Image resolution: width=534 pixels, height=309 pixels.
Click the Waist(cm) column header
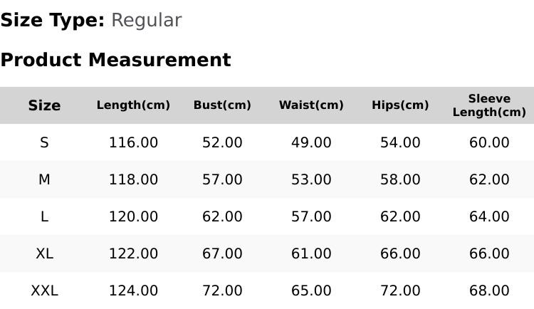click(x=311, y=105)
